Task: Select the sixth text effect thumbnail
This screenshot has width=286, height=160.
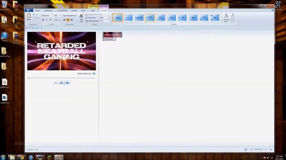Action: pos(172,18)
